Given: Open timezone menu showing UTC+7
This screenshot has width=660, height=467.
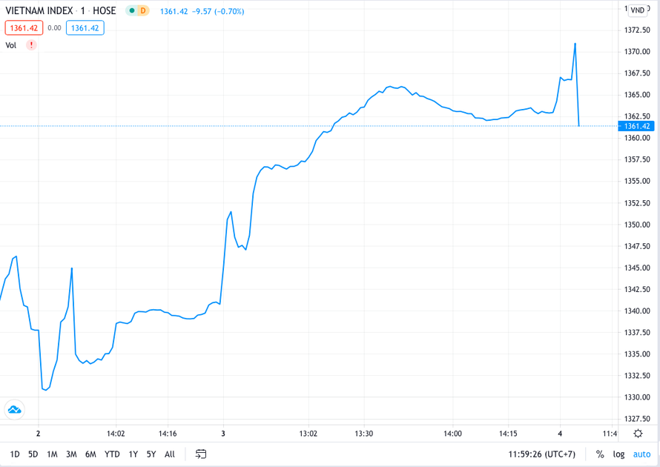Looking at the screenshot, I should pos(541,454).
